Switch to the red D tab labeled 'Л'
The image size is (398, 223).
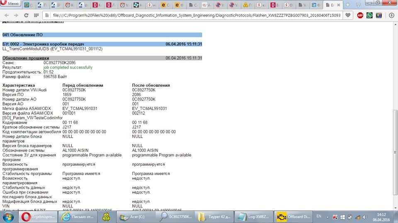110,5
